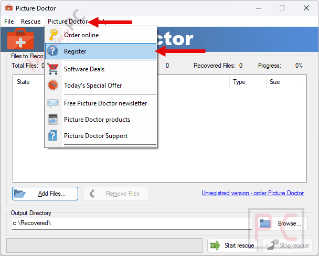Viewport: 319px width, 256px height.
Task: Open the Rescue menu
Action: pyautogui.click(x=31, y=22)
